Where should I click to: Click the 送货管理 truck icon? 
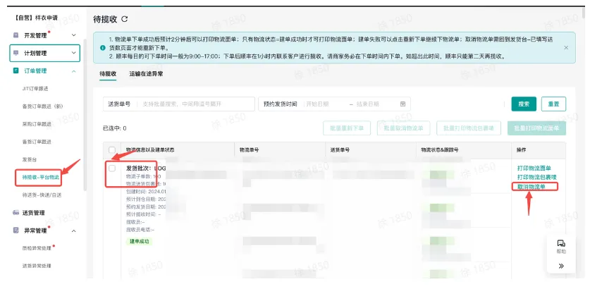click(x=16, y=213)
